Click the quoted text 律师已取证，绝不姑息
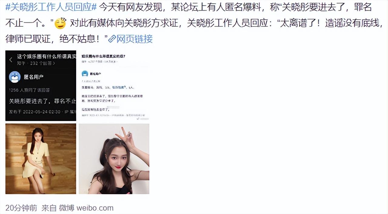This screenshot has height=214, width=388. (x=55, y=39)
